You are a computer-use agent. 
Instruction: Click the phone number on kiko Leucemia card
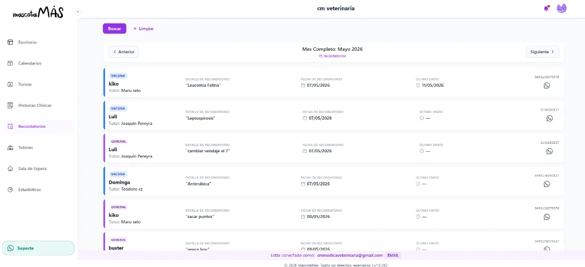click(x=547, y=76)
